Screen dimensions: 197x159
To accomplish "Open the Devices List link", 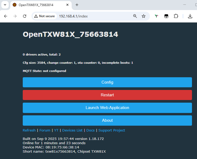I will [x=72, y=130].
